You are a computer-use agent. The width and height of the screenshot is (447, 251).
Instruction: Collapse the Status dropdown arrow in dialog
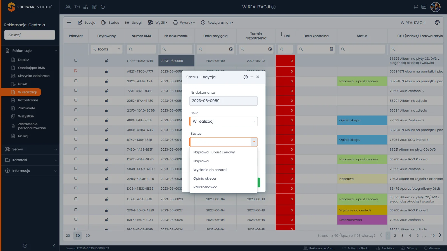click(254, 142)
